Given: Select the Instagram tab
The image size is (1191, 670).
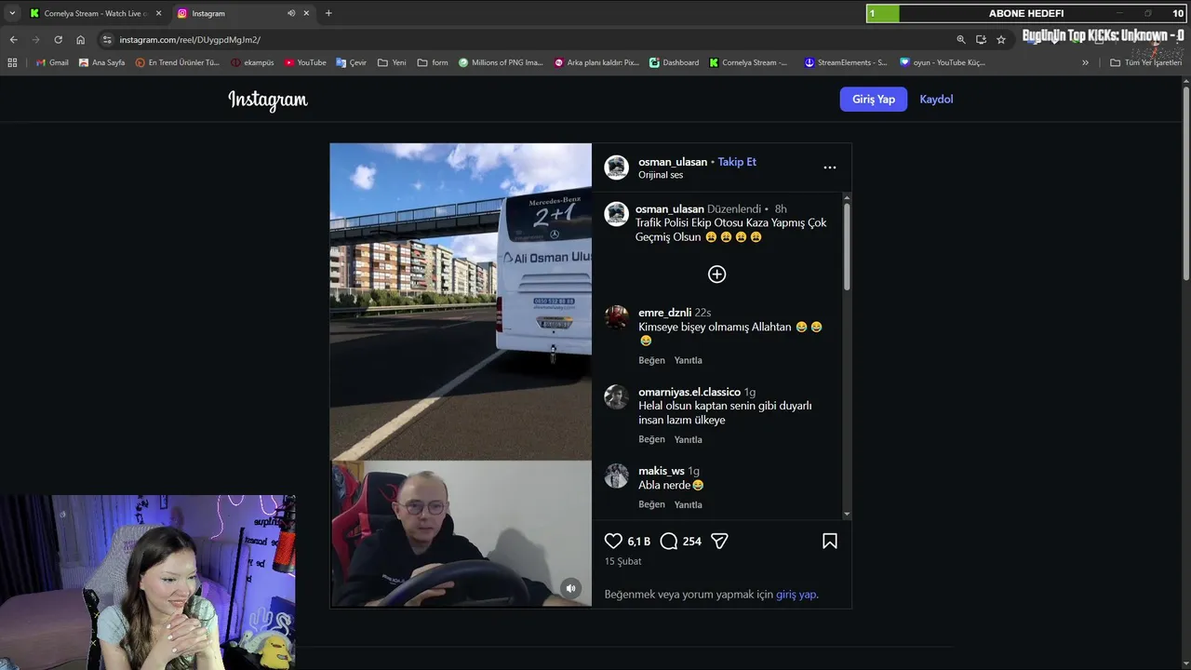Looking at the screenshot, I should 244,13.
